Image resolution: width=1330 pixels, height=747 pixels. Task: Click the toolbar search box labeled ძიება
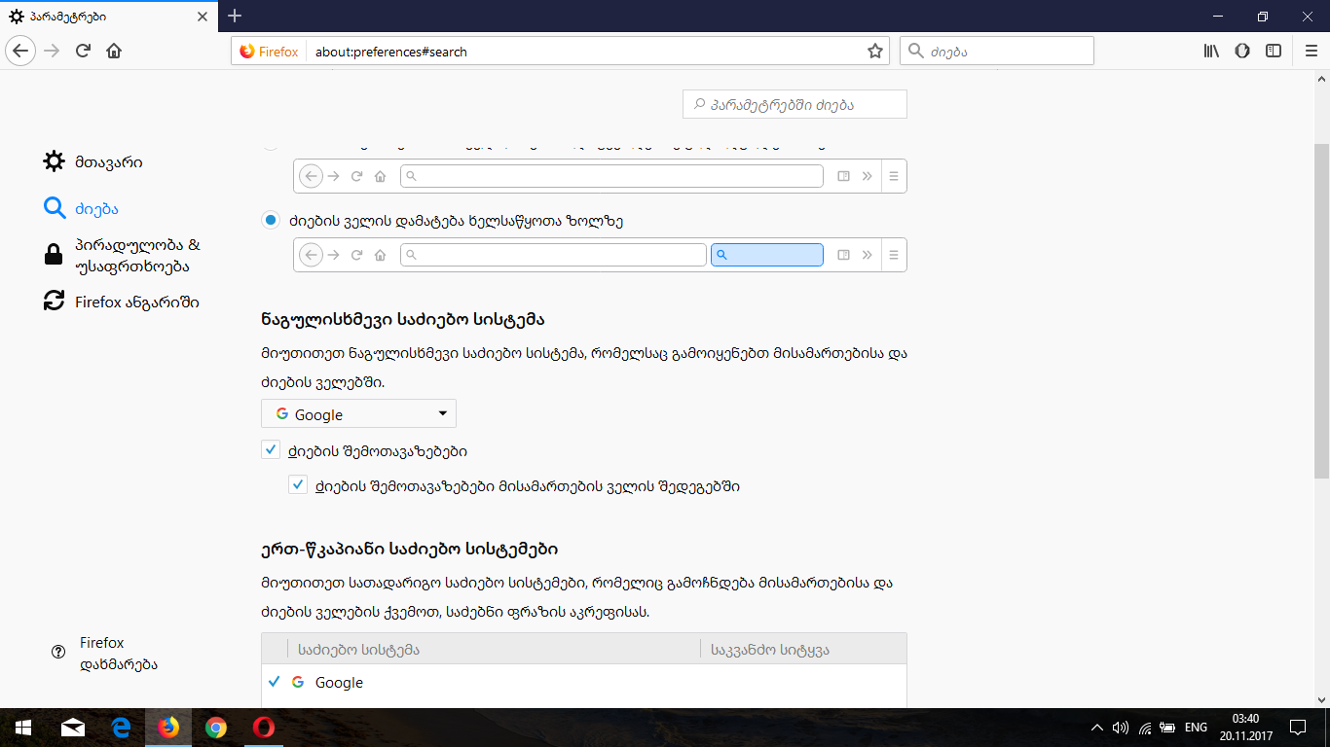pos(997,52)
